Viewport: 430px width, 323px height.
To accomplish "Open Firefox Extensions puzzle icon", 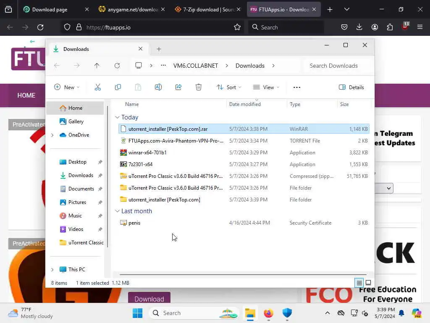I will pos(390,27).
